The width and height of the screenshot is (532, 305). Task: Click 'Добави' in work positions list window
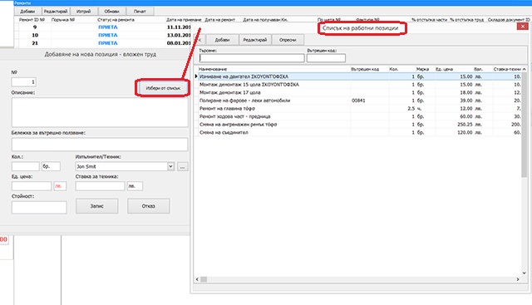pyautogui.click(x=222, y=40)
